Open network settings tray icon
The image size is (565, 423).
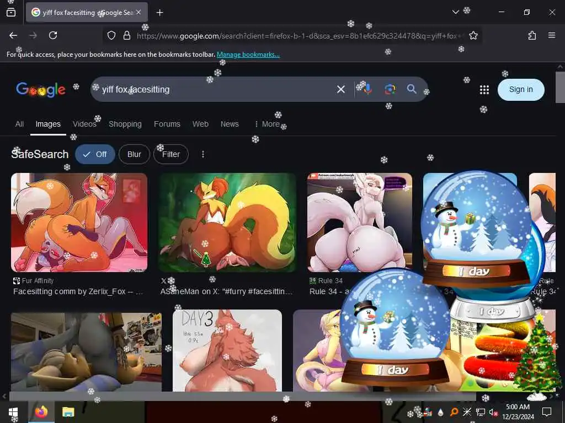tap(480, 412)
